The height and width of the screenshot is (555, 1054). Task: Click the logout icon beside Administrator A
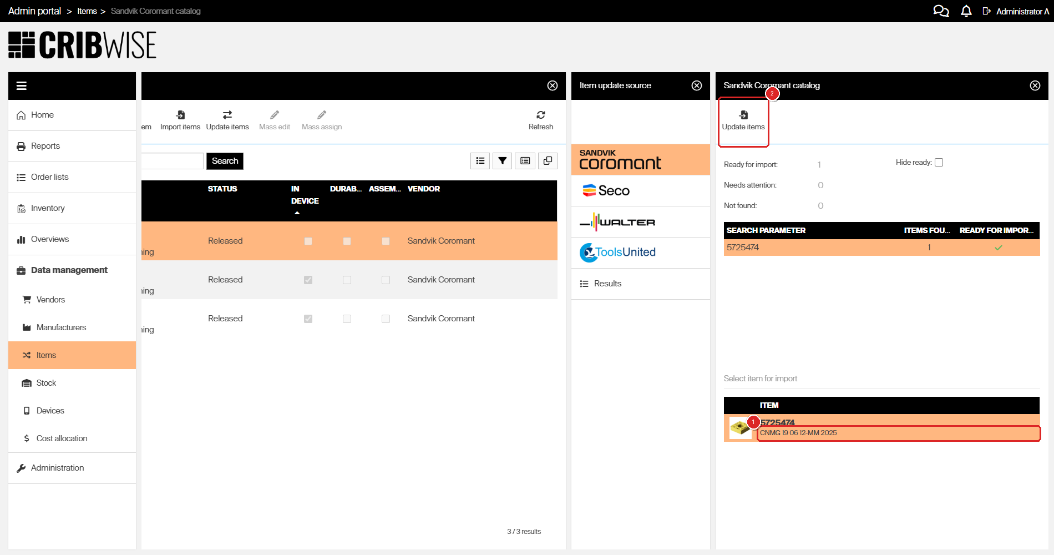[x=987, y=11]
